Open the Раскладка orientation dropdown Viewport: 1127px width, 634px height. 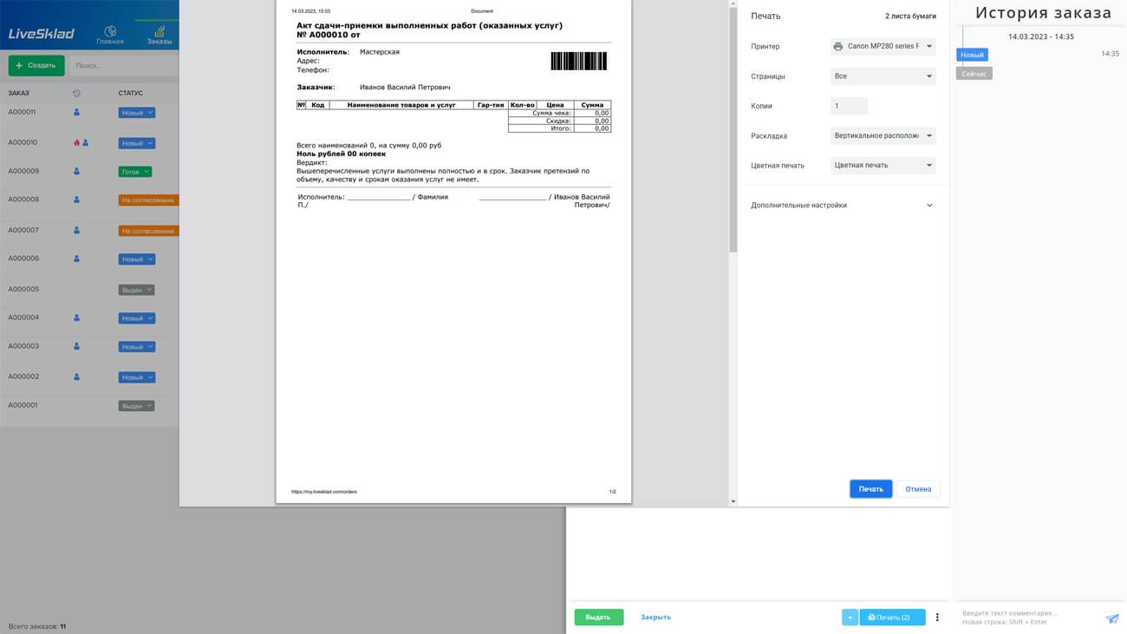pos(883,136)
